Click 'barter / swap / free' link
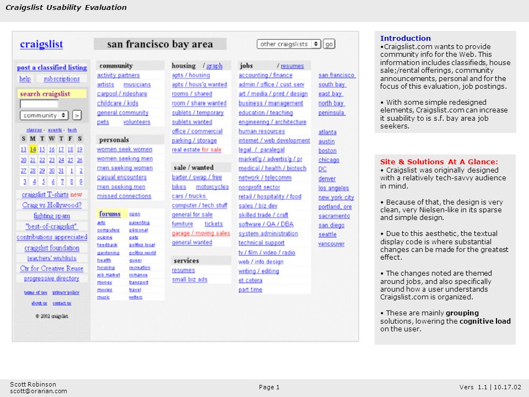 click(x=197, y=177)
